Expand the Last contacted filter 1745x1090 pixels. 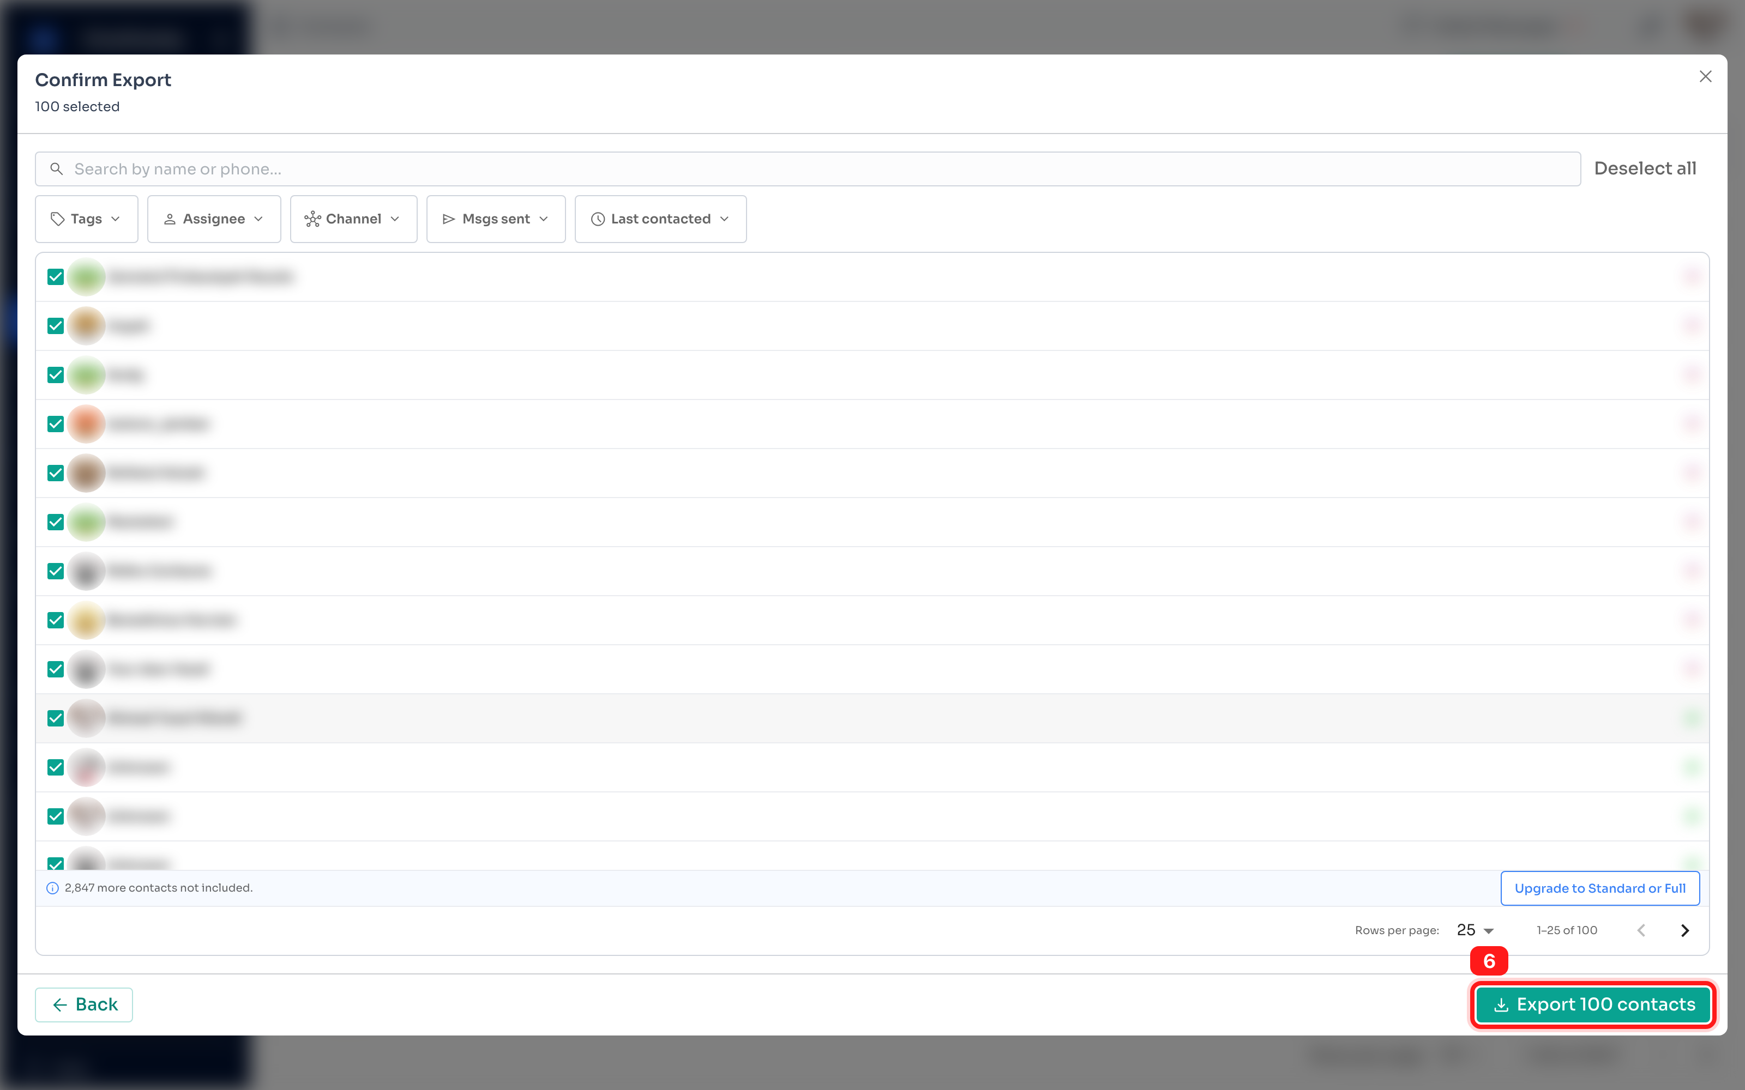coord(660,219)
